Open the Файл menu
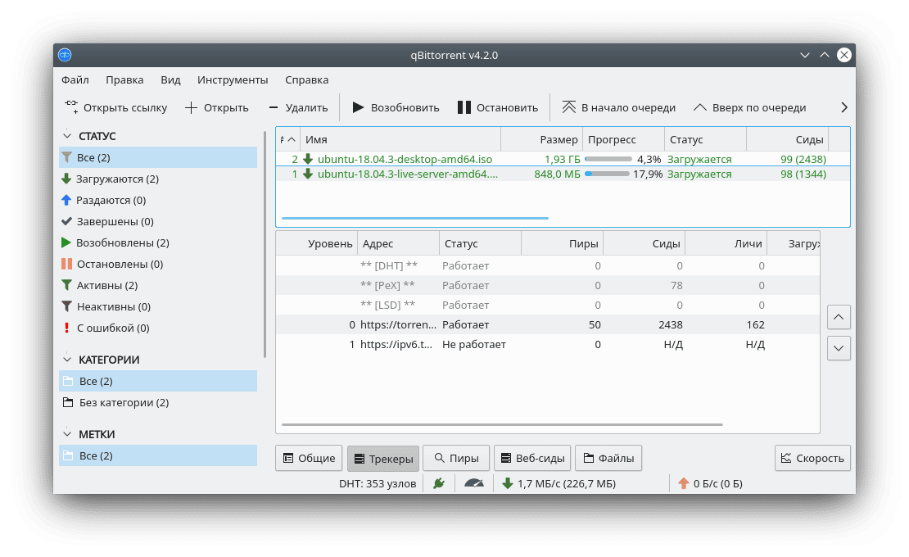 75,80
